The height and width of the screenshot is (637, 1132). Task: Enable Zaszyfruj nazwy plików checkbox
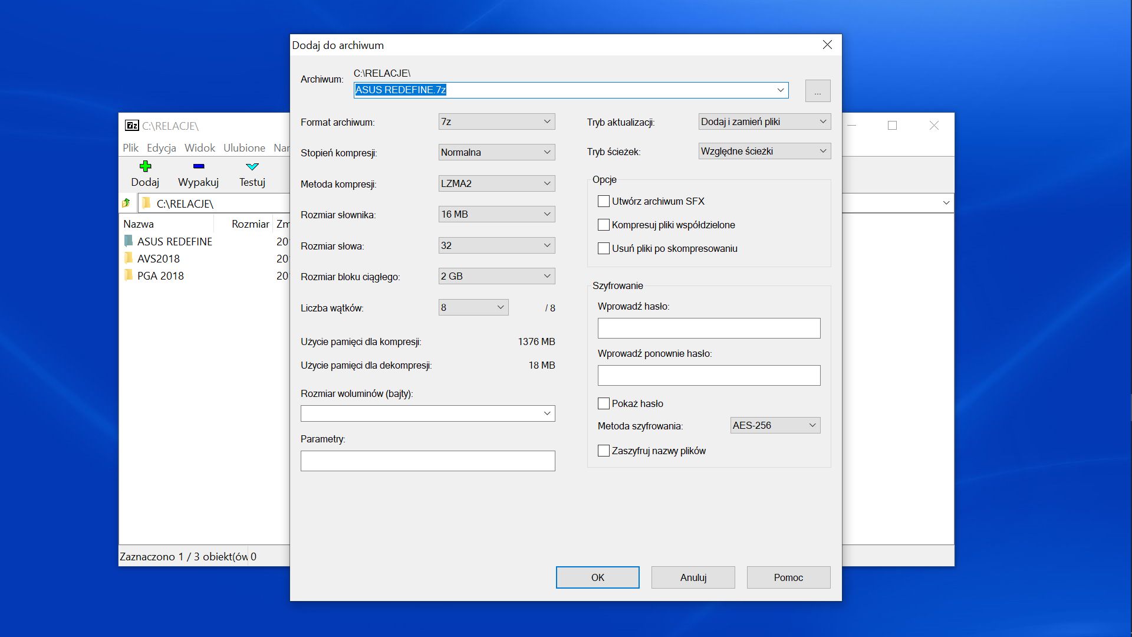point(603,451)
